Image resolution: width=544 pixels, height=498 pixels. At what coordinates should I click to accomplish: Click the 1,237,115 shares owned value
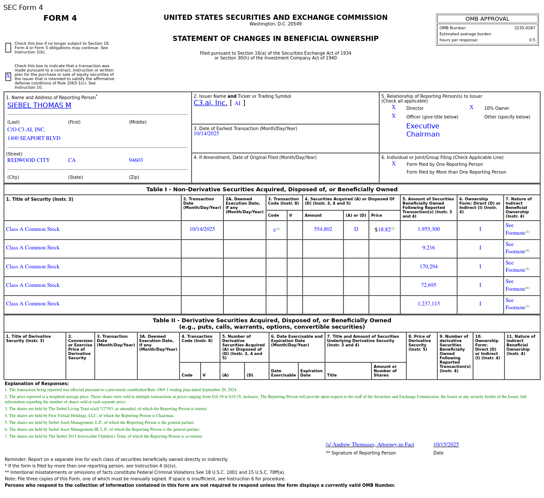pyautogui.click(x=429, y=304)
